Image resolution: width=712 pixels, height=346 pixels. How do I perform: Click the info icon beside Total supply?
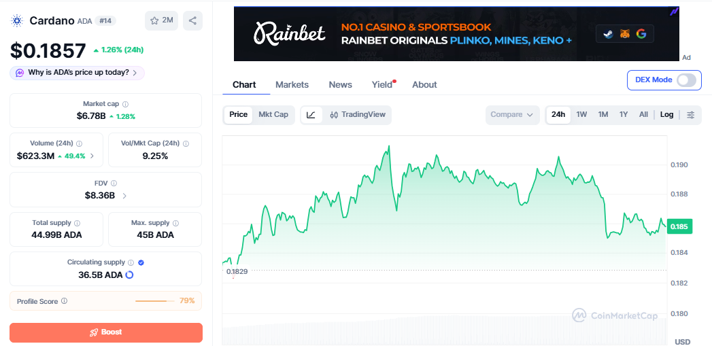click(78, 223)
